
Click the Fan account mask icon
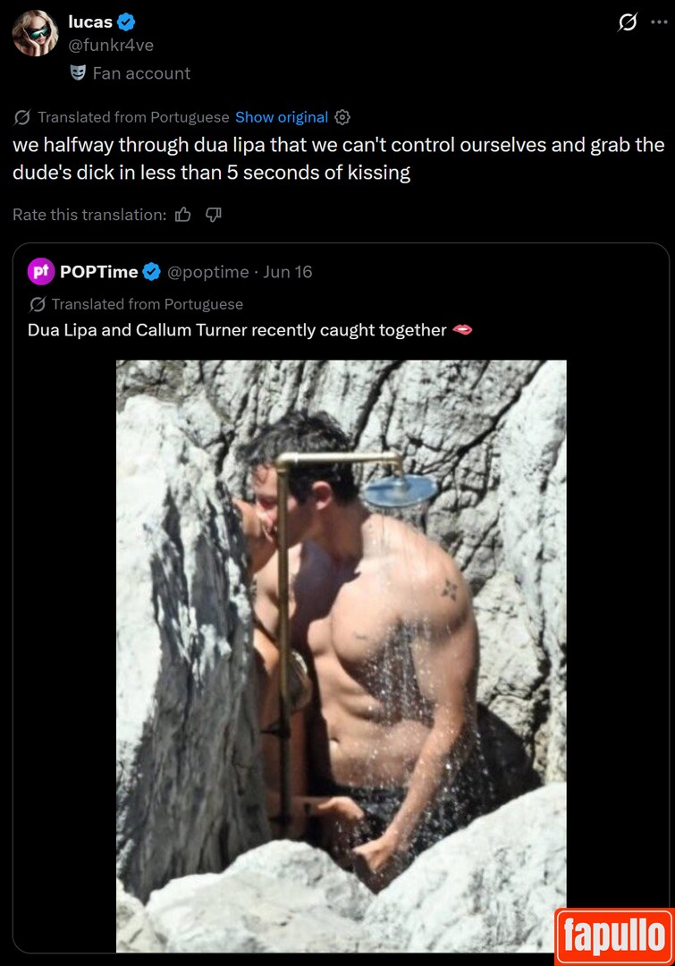[x=78, y=72]
